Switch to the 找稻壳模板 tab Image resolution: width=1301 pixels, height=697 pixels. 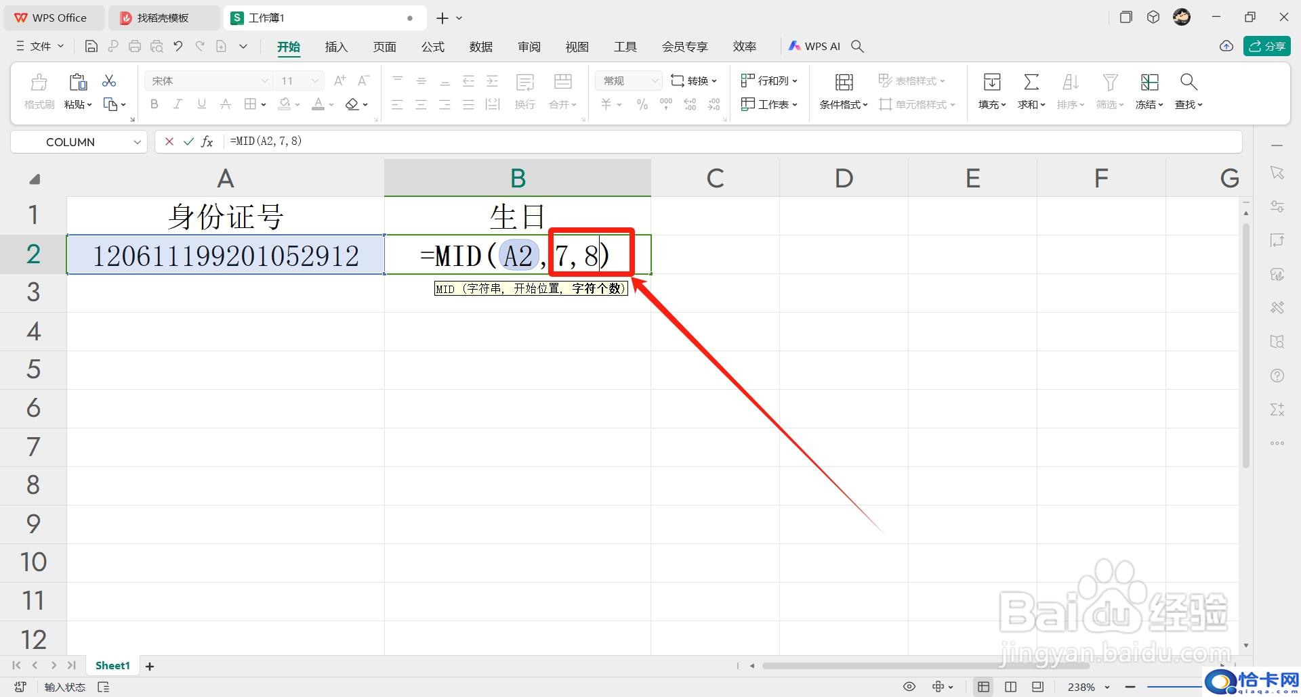pyautogui.click(x=163, y=18)
